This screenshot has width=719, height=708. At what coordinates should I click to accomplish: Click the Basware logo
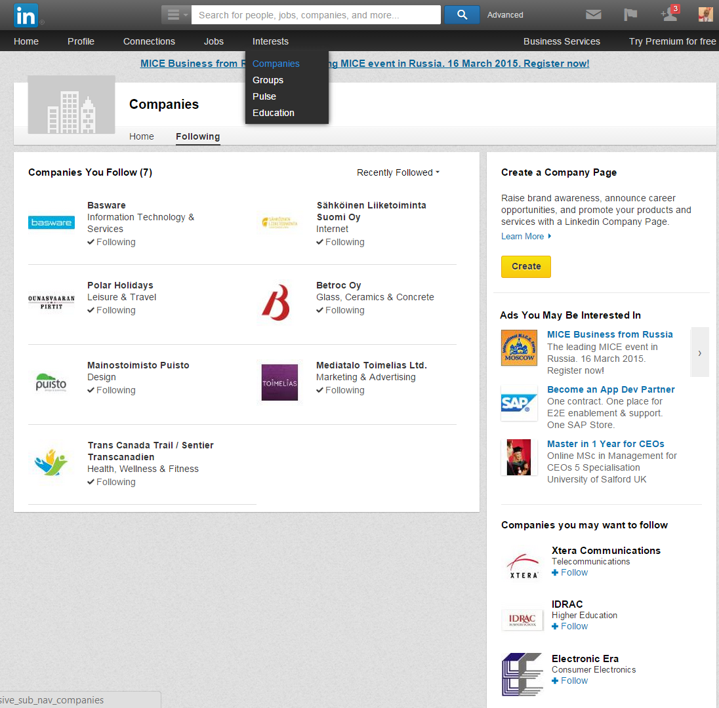pyautogui.click(x=51, y=222)
